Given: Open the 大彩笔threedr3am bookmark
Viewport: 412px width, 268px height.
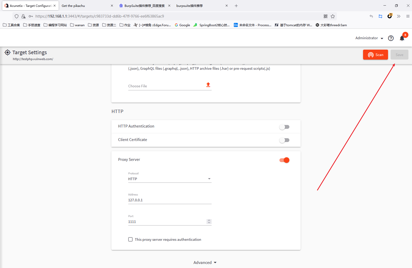Looking at the screenshot, I should pos(331,25).
